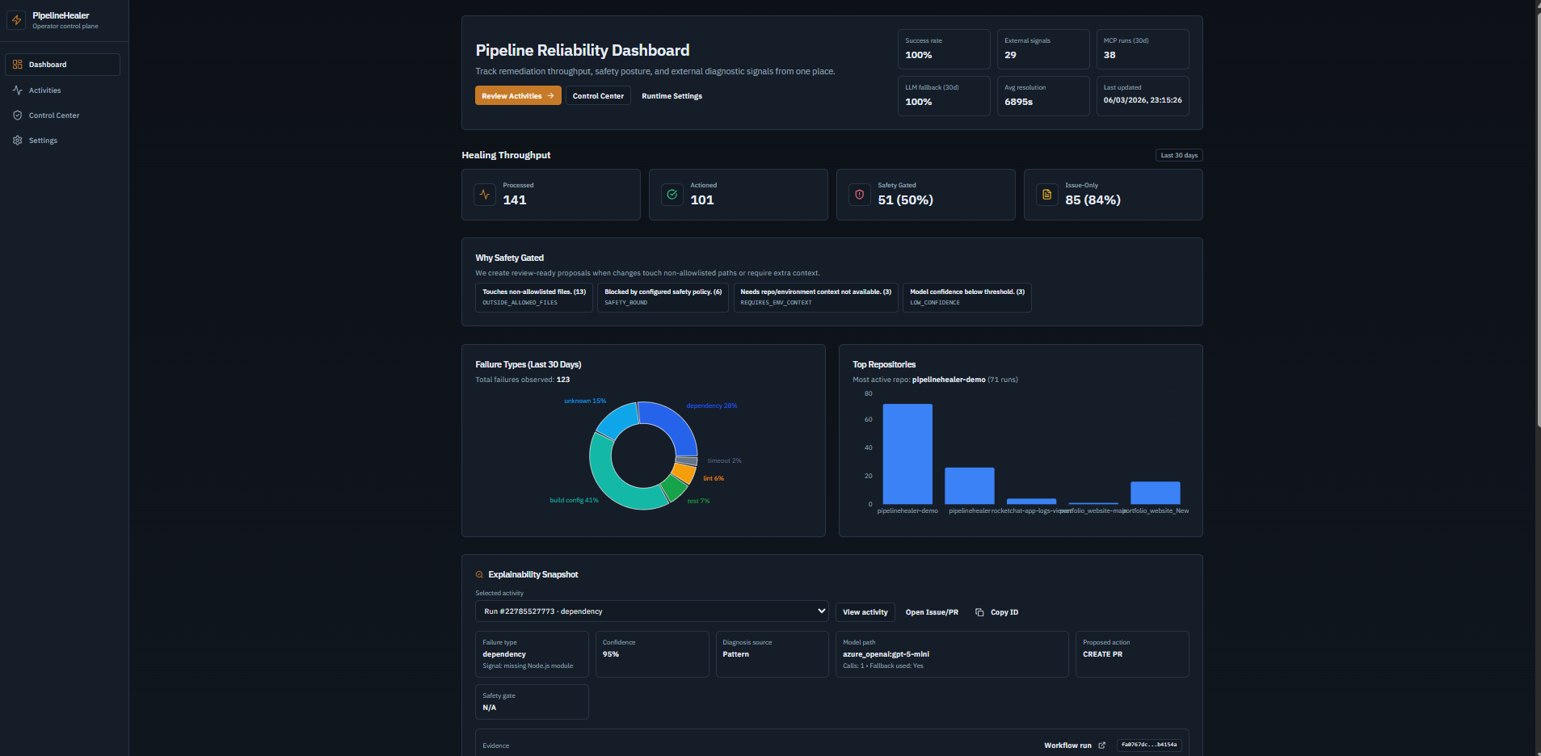Click the commit hash fa0767dc chip

[x=1149, y=745]
